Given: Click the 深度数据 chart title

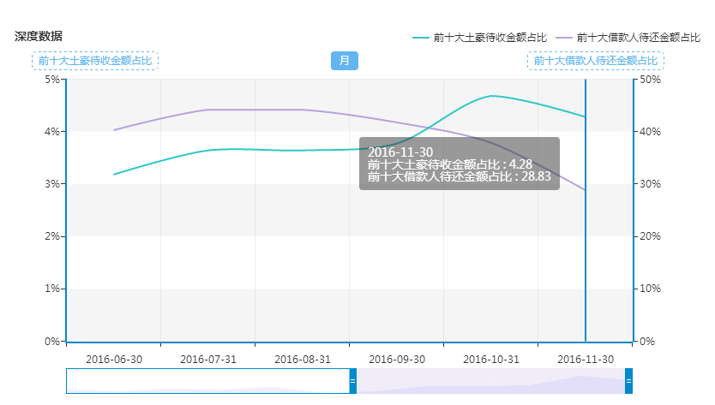Looking at the screenshot, I should [39, 36].
